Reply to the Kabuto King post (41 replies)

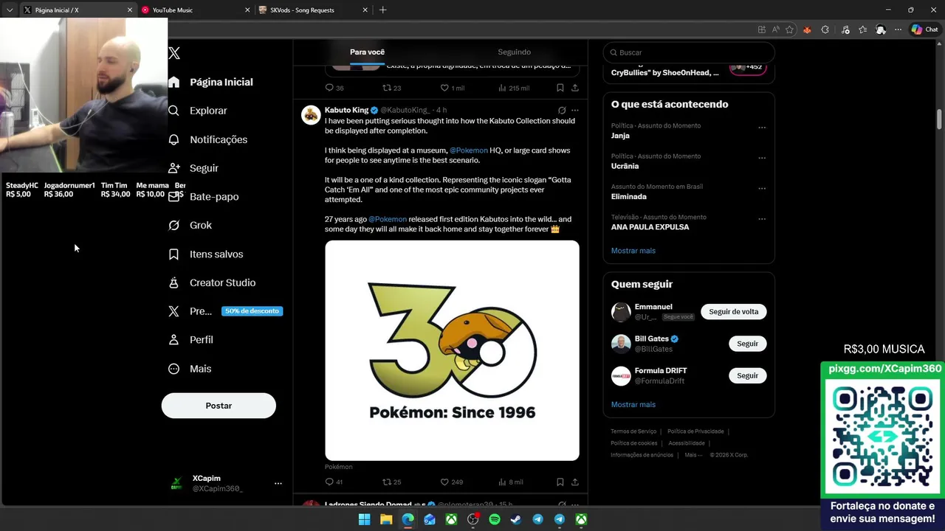click(x=334, y=482)
